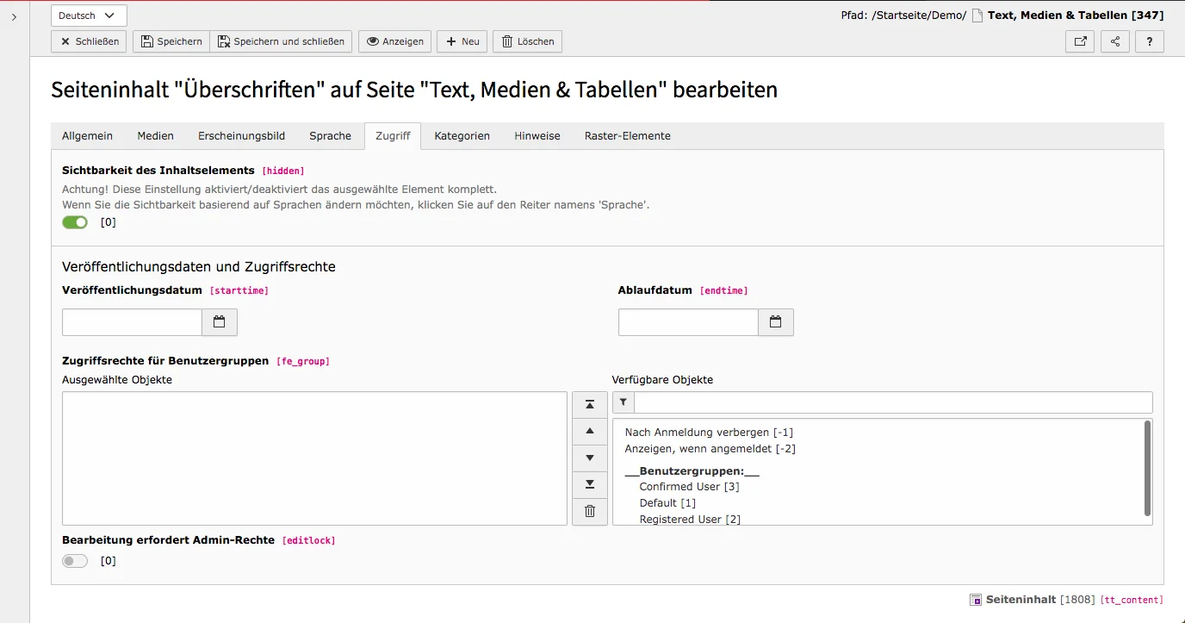Viewport: 1185px width, 623px height.
Task: Click the move-up arrow between the lists
Action: pyautogui.click(x=589, y=431)
